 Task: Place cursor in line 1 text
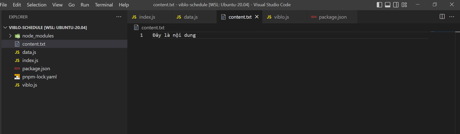(x=174, y=35)
